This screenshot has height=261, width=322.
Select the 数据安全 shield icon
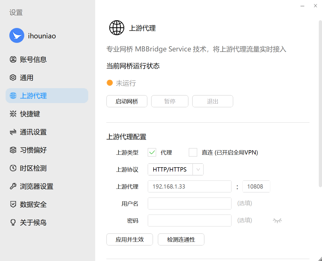pos(13,204)
